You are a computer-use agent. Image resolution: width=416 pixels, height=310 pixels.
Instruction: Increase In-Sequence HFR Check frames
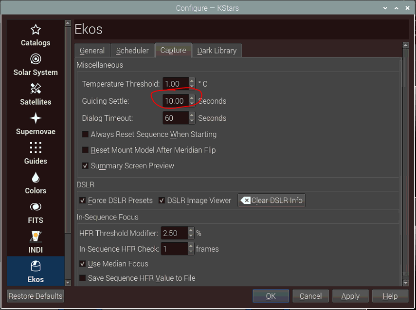click(191, 246)
